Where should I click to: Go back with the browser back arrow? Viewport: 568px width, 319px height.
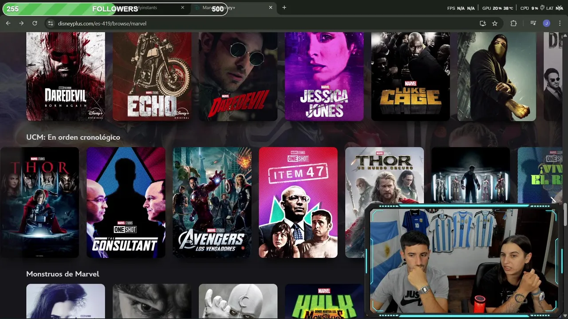point(8,23)
